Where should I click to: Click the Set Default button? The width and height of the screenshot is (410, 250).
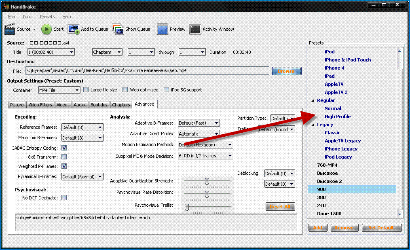coord(382,228)
